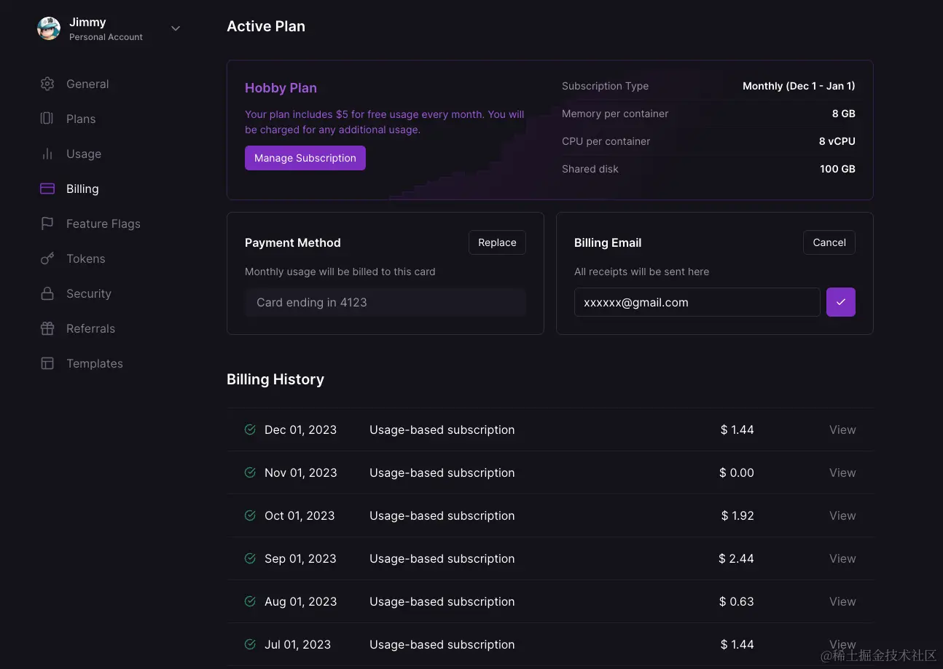Expand the Jimmy account switcher chevron
This screenshot has height=669, width=943.
[x=176, y=28]
